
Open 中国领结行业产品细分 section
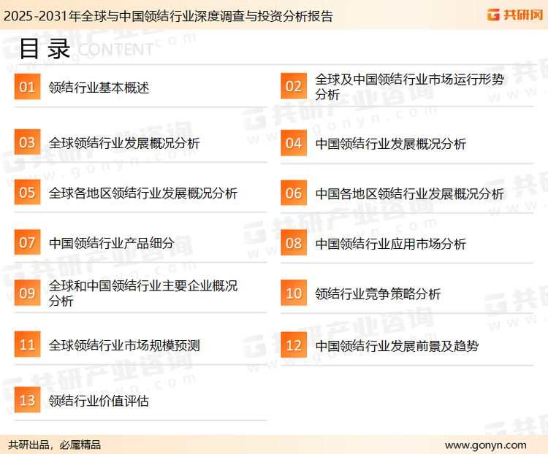click(x=111, y=244)
